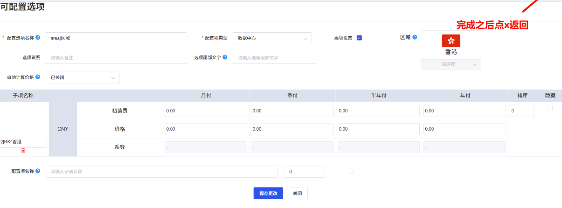Screen dimensions: 562x208
Task: Click the 隐藏 column header
Action: tap(550, 96)
